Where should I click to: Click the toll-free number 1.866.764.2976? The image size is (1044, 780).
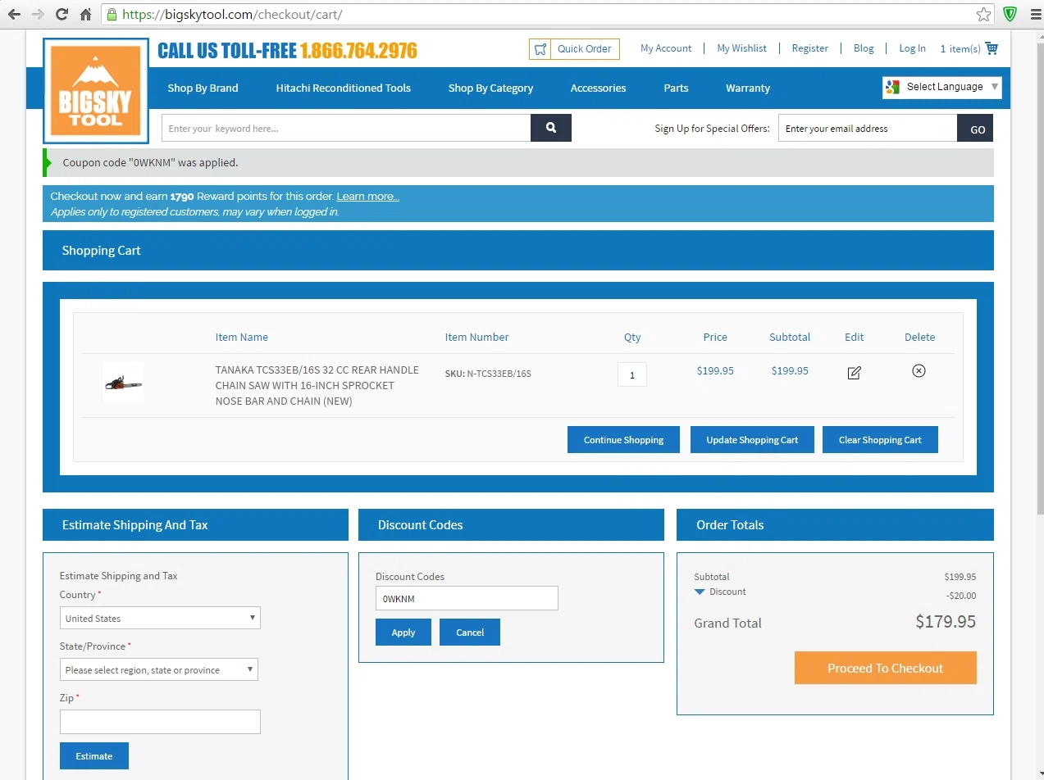pos(358,51)
